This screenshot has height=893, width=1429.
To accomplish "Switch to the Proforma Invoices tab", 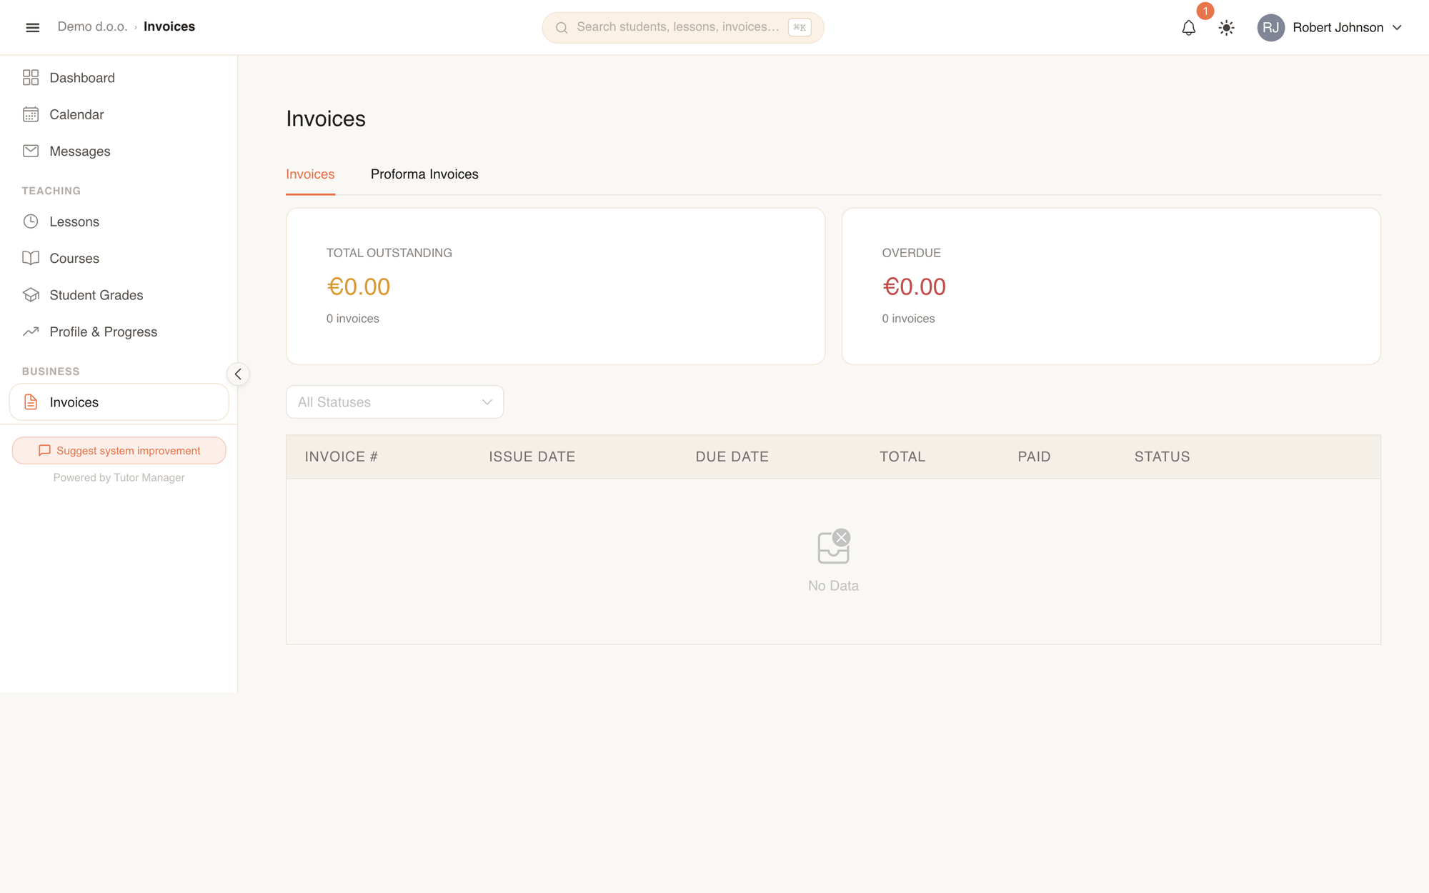I will 424,174.
